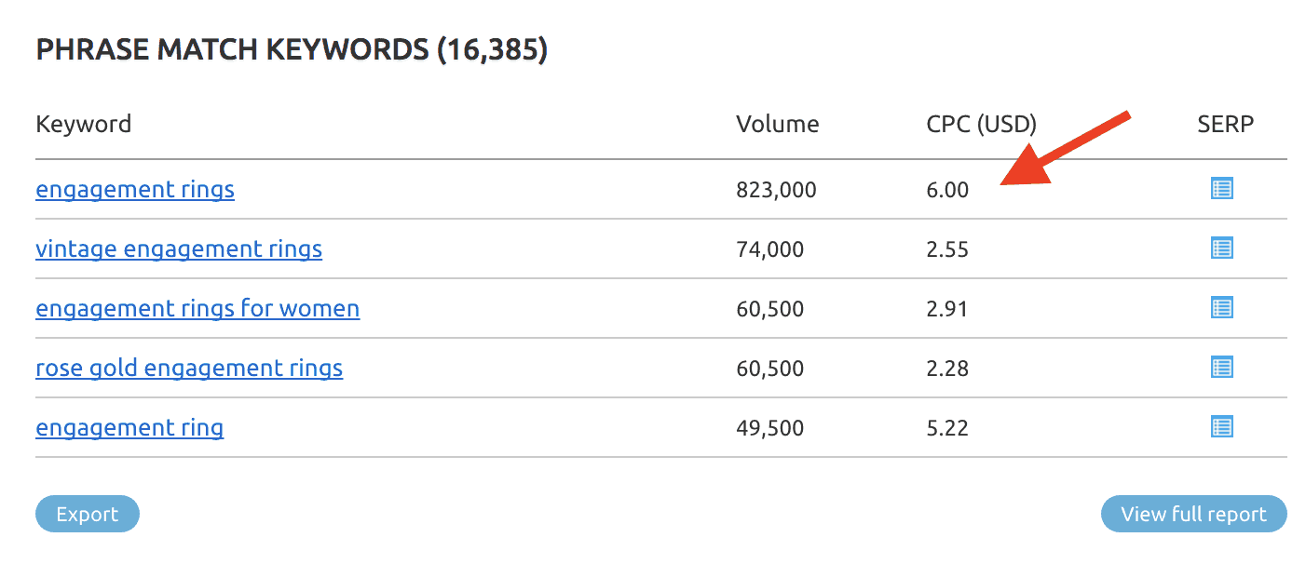
Task: Click the Export button
Action: (87, 513)
